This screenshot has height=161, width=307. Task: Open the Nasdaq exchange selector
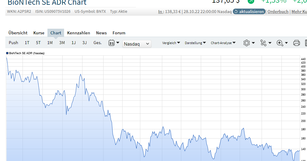coord(137,44)
